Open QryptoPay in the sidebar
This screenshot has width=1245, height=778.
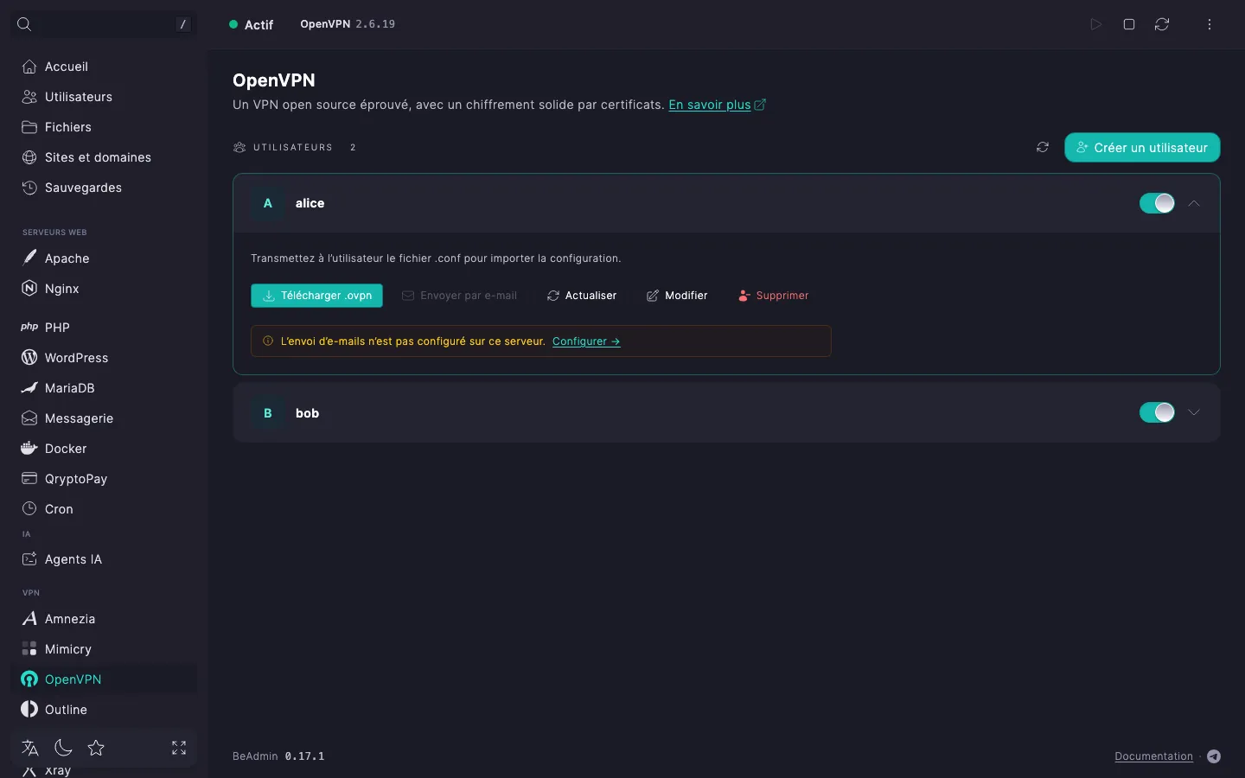click(104, 479)
